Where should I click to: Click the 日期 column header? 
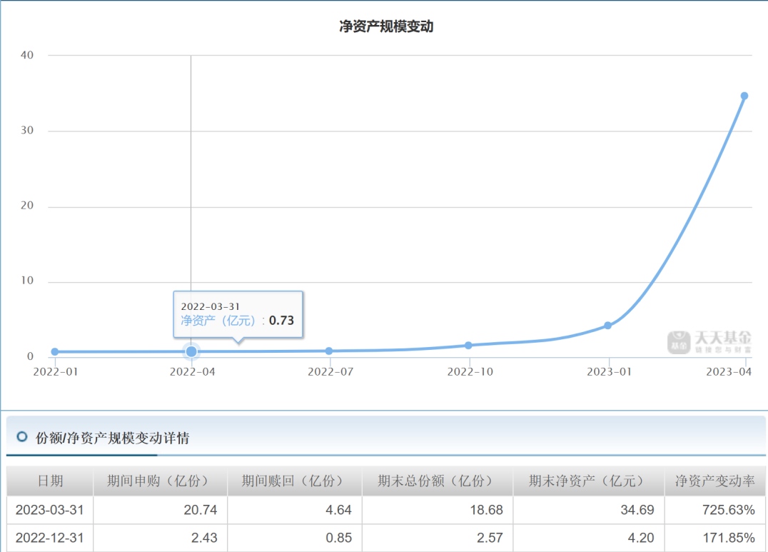50,481
